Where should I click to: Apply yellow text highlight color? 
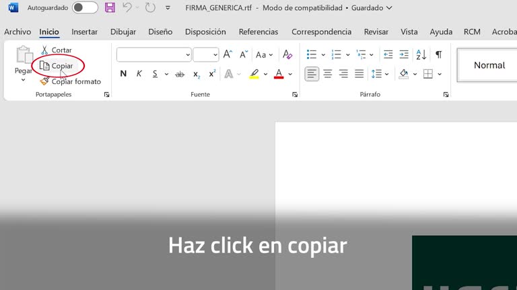[254, 74]
